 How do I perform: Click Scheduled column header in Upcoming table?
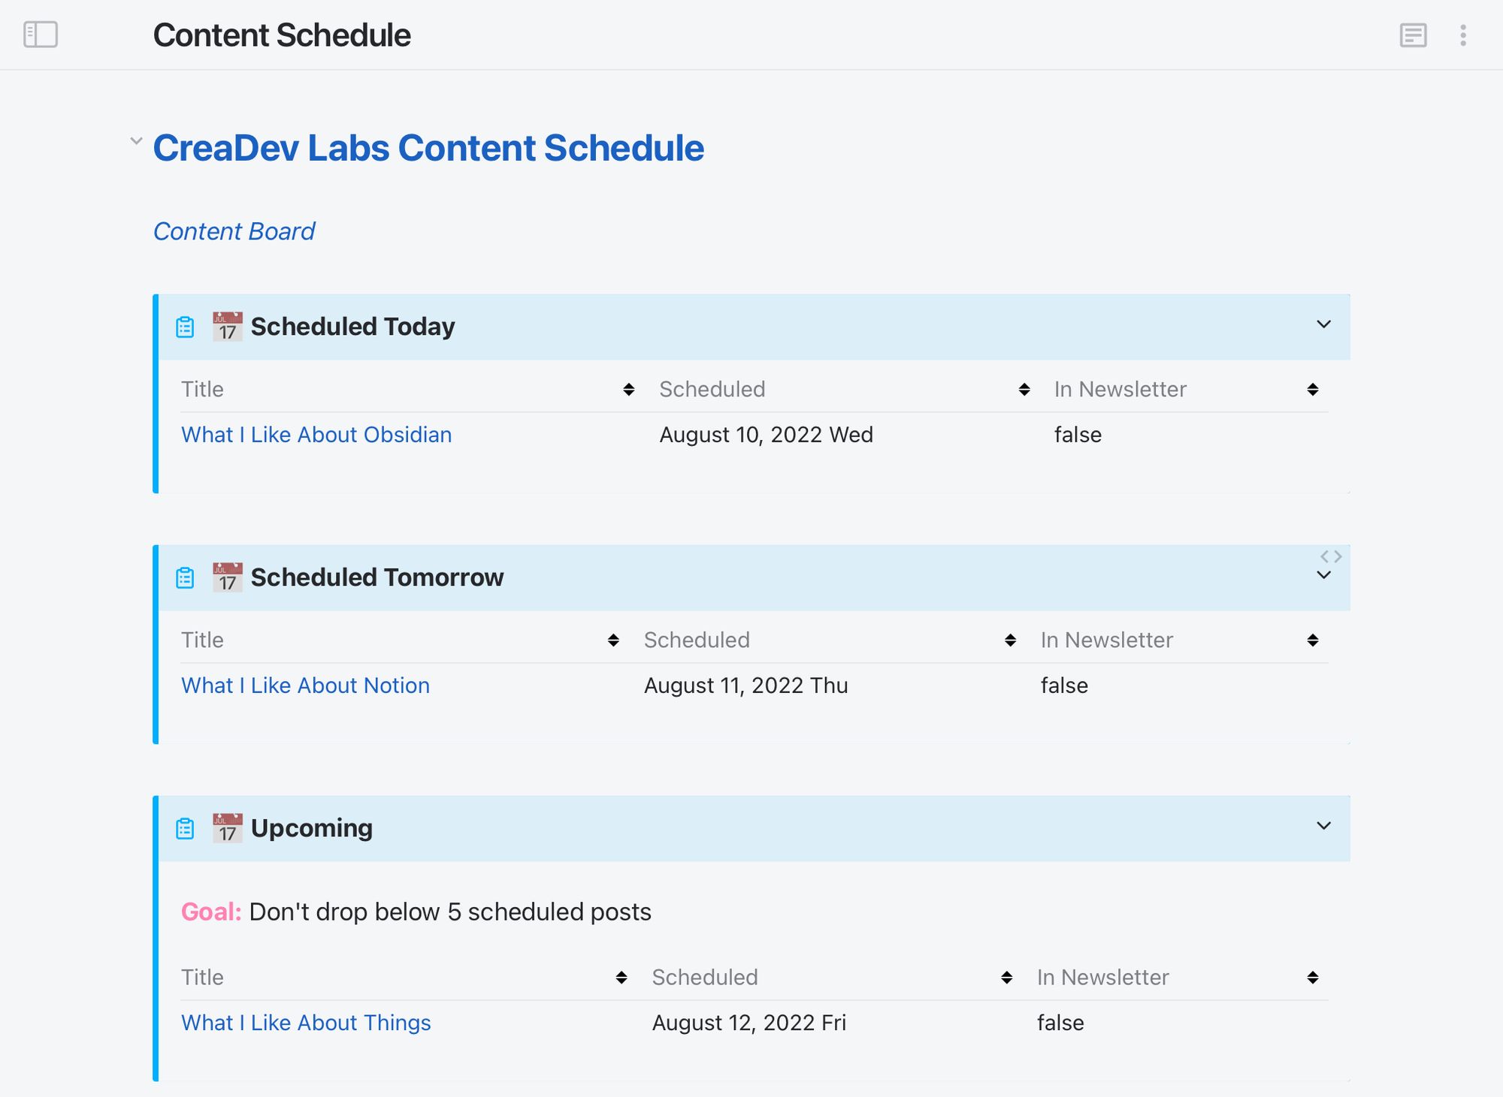(704, 977)
